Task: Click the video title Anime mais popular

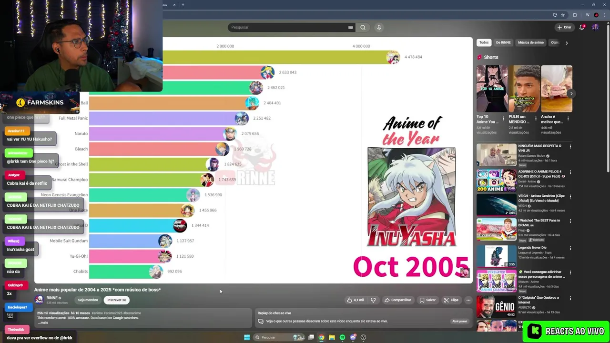Action: pos(98,290)
